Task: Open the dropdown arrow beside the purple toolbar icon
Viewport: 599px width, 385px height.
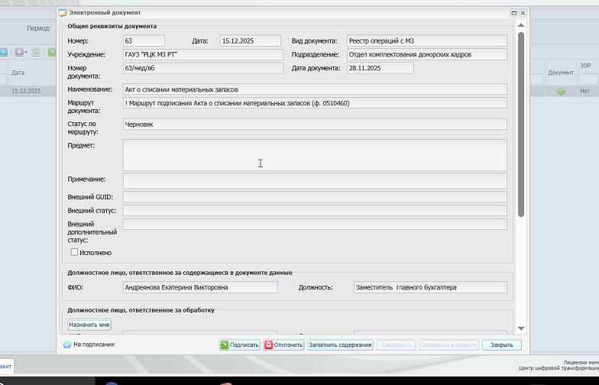Action: coord(26,52)
